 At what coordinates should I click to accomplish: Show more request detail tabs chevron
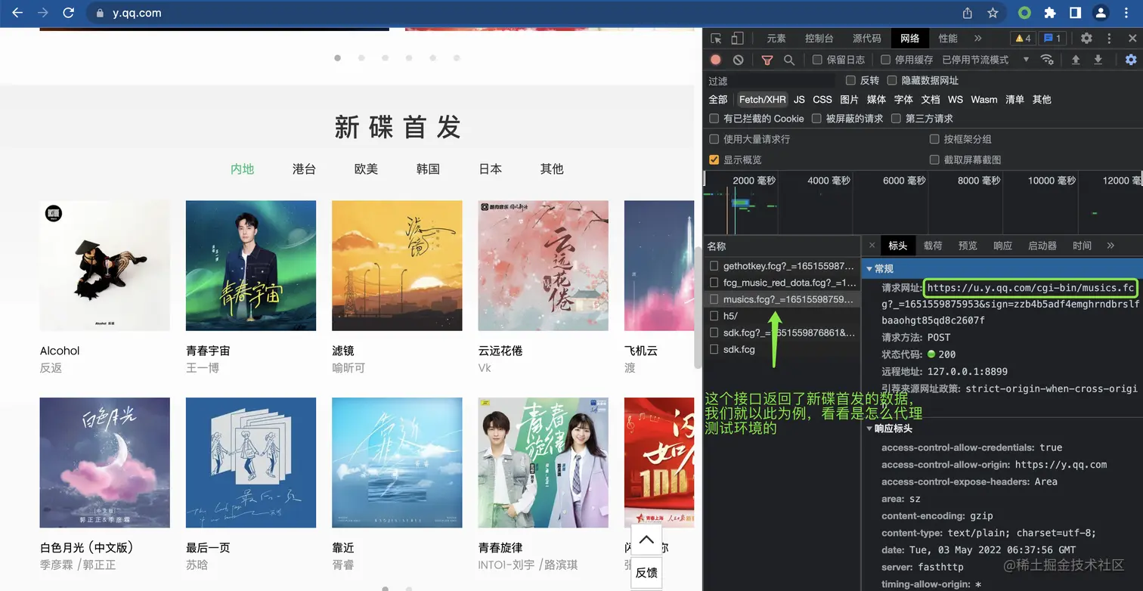tap(1110, 246)
